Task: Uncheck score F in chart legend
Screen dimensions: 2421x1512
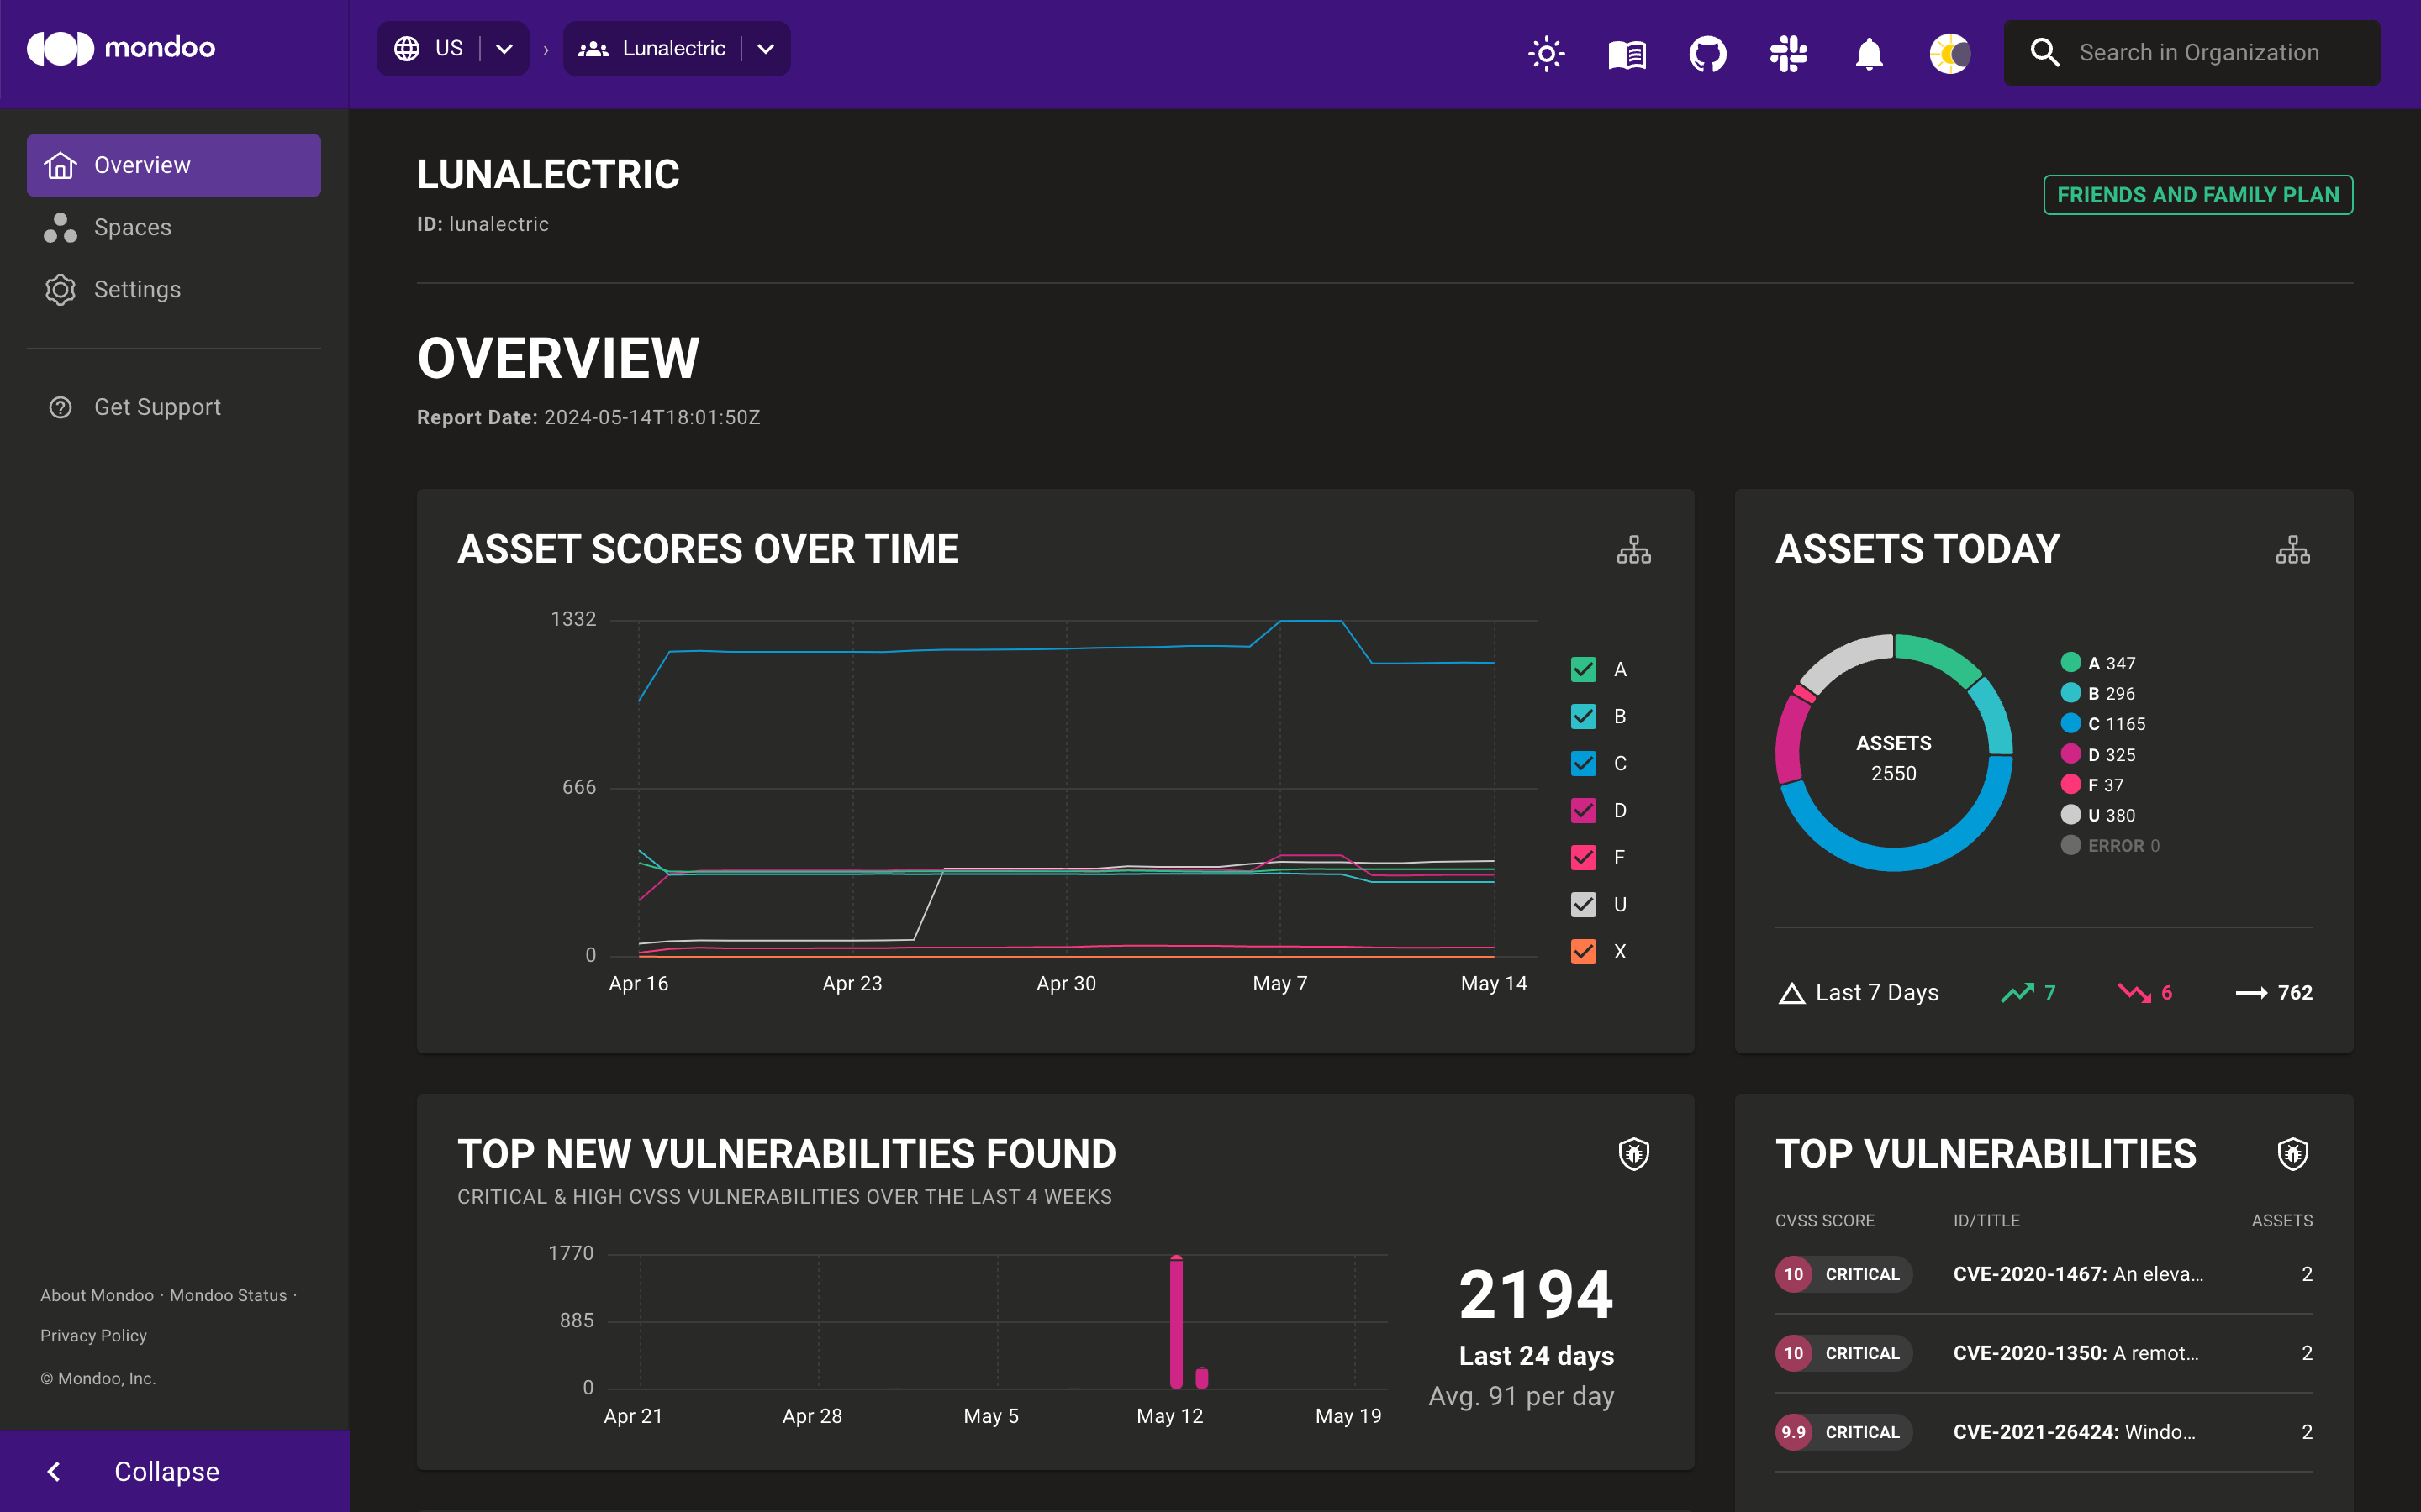Action: [1584, 857]
